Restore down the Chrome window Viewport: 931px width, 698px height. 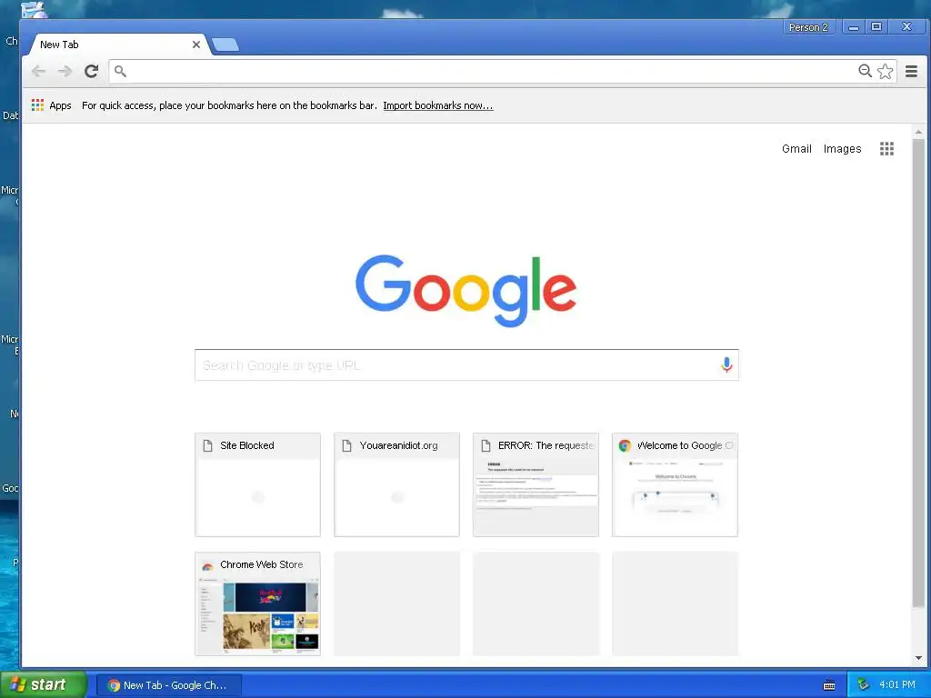(876, 27)
